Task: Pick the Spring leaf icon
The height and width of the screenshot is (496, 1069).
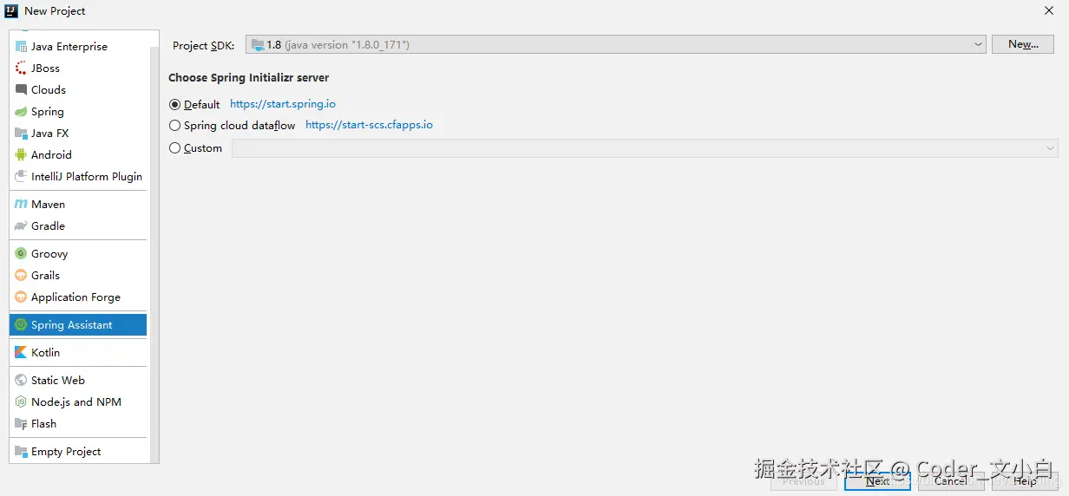Action: tap(21, 111)
